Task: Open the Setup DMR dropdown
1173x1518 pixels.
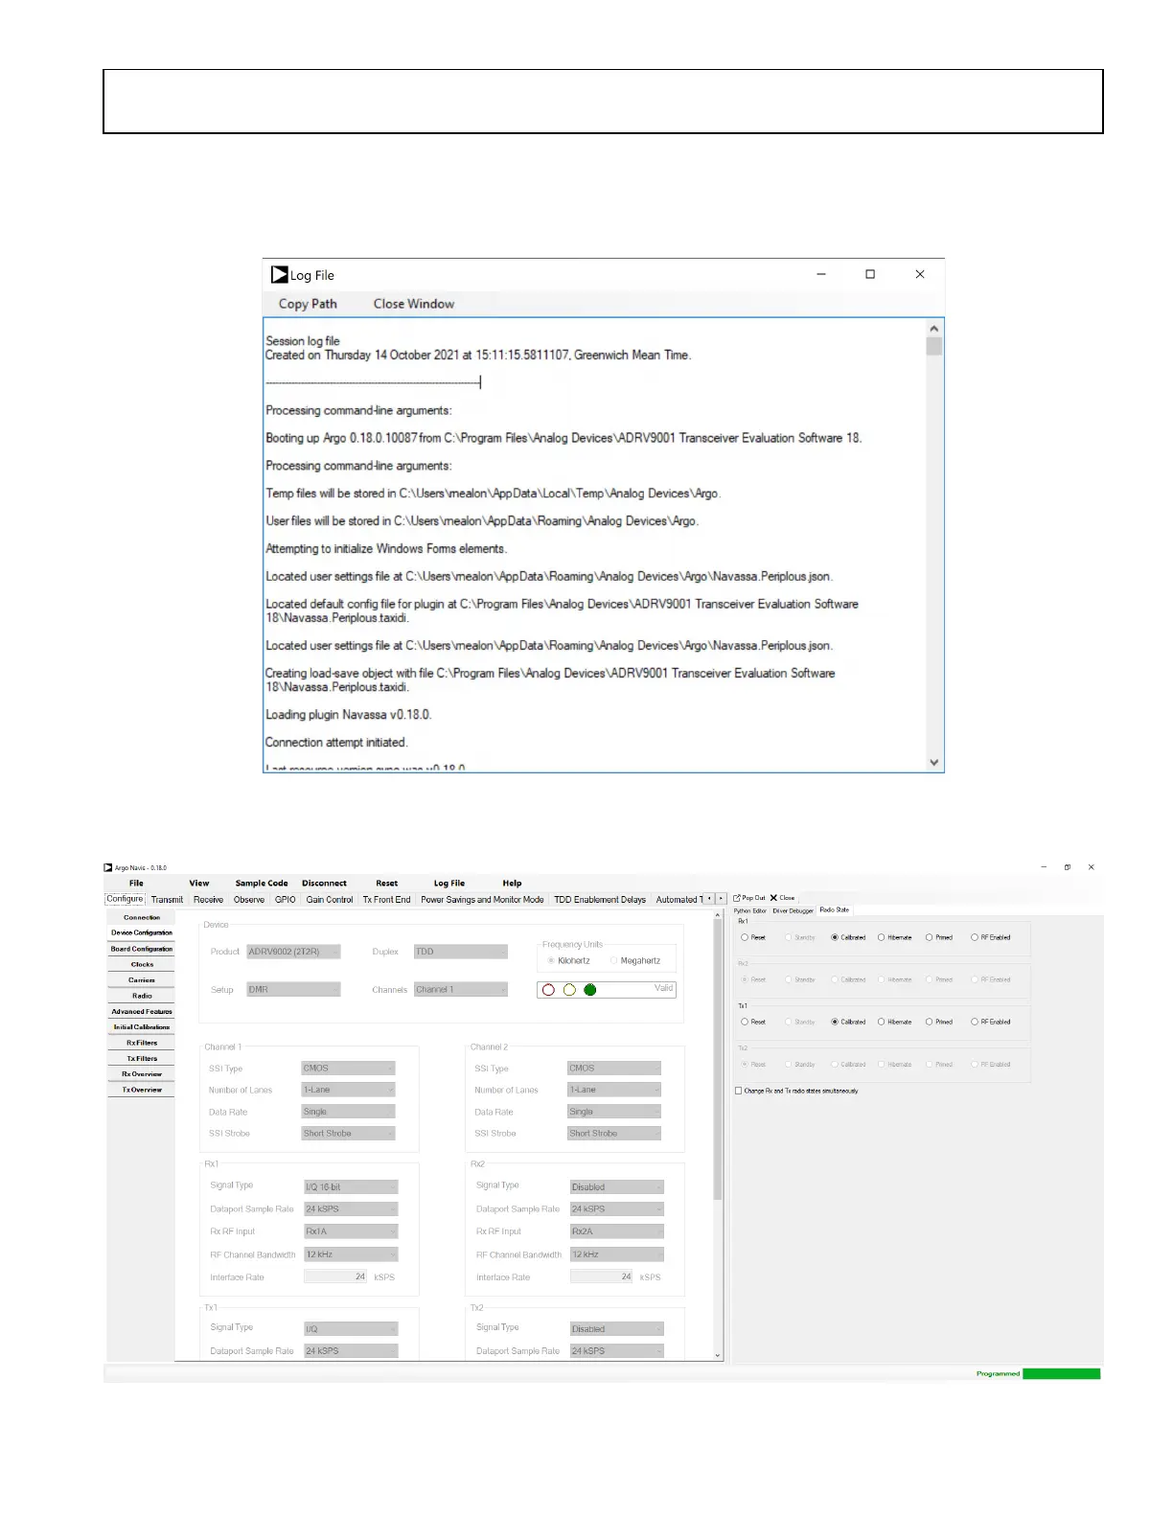Action: [x=293, y=990]
